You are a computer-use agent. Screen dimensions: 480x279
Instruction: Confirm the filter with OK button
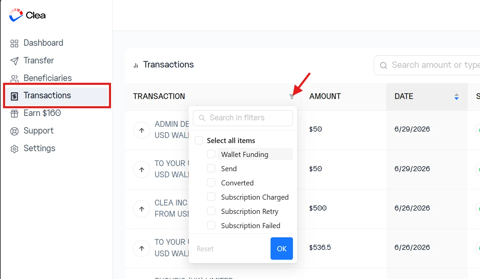(x=282, y=248)
